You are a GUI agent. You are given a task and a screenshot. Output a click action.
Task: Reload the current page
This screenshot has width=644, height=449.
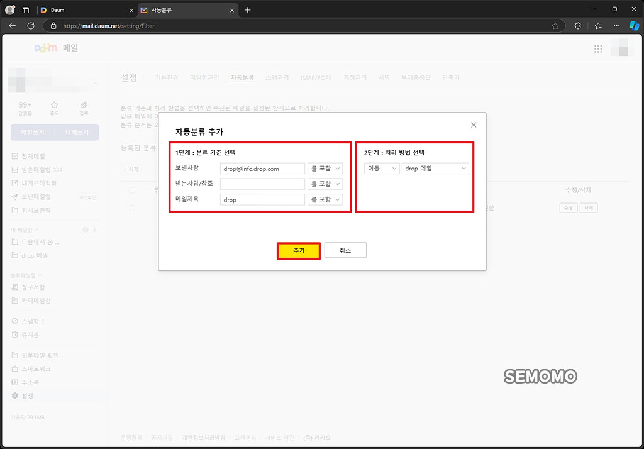pyautogui.click(x=31, y=26)
